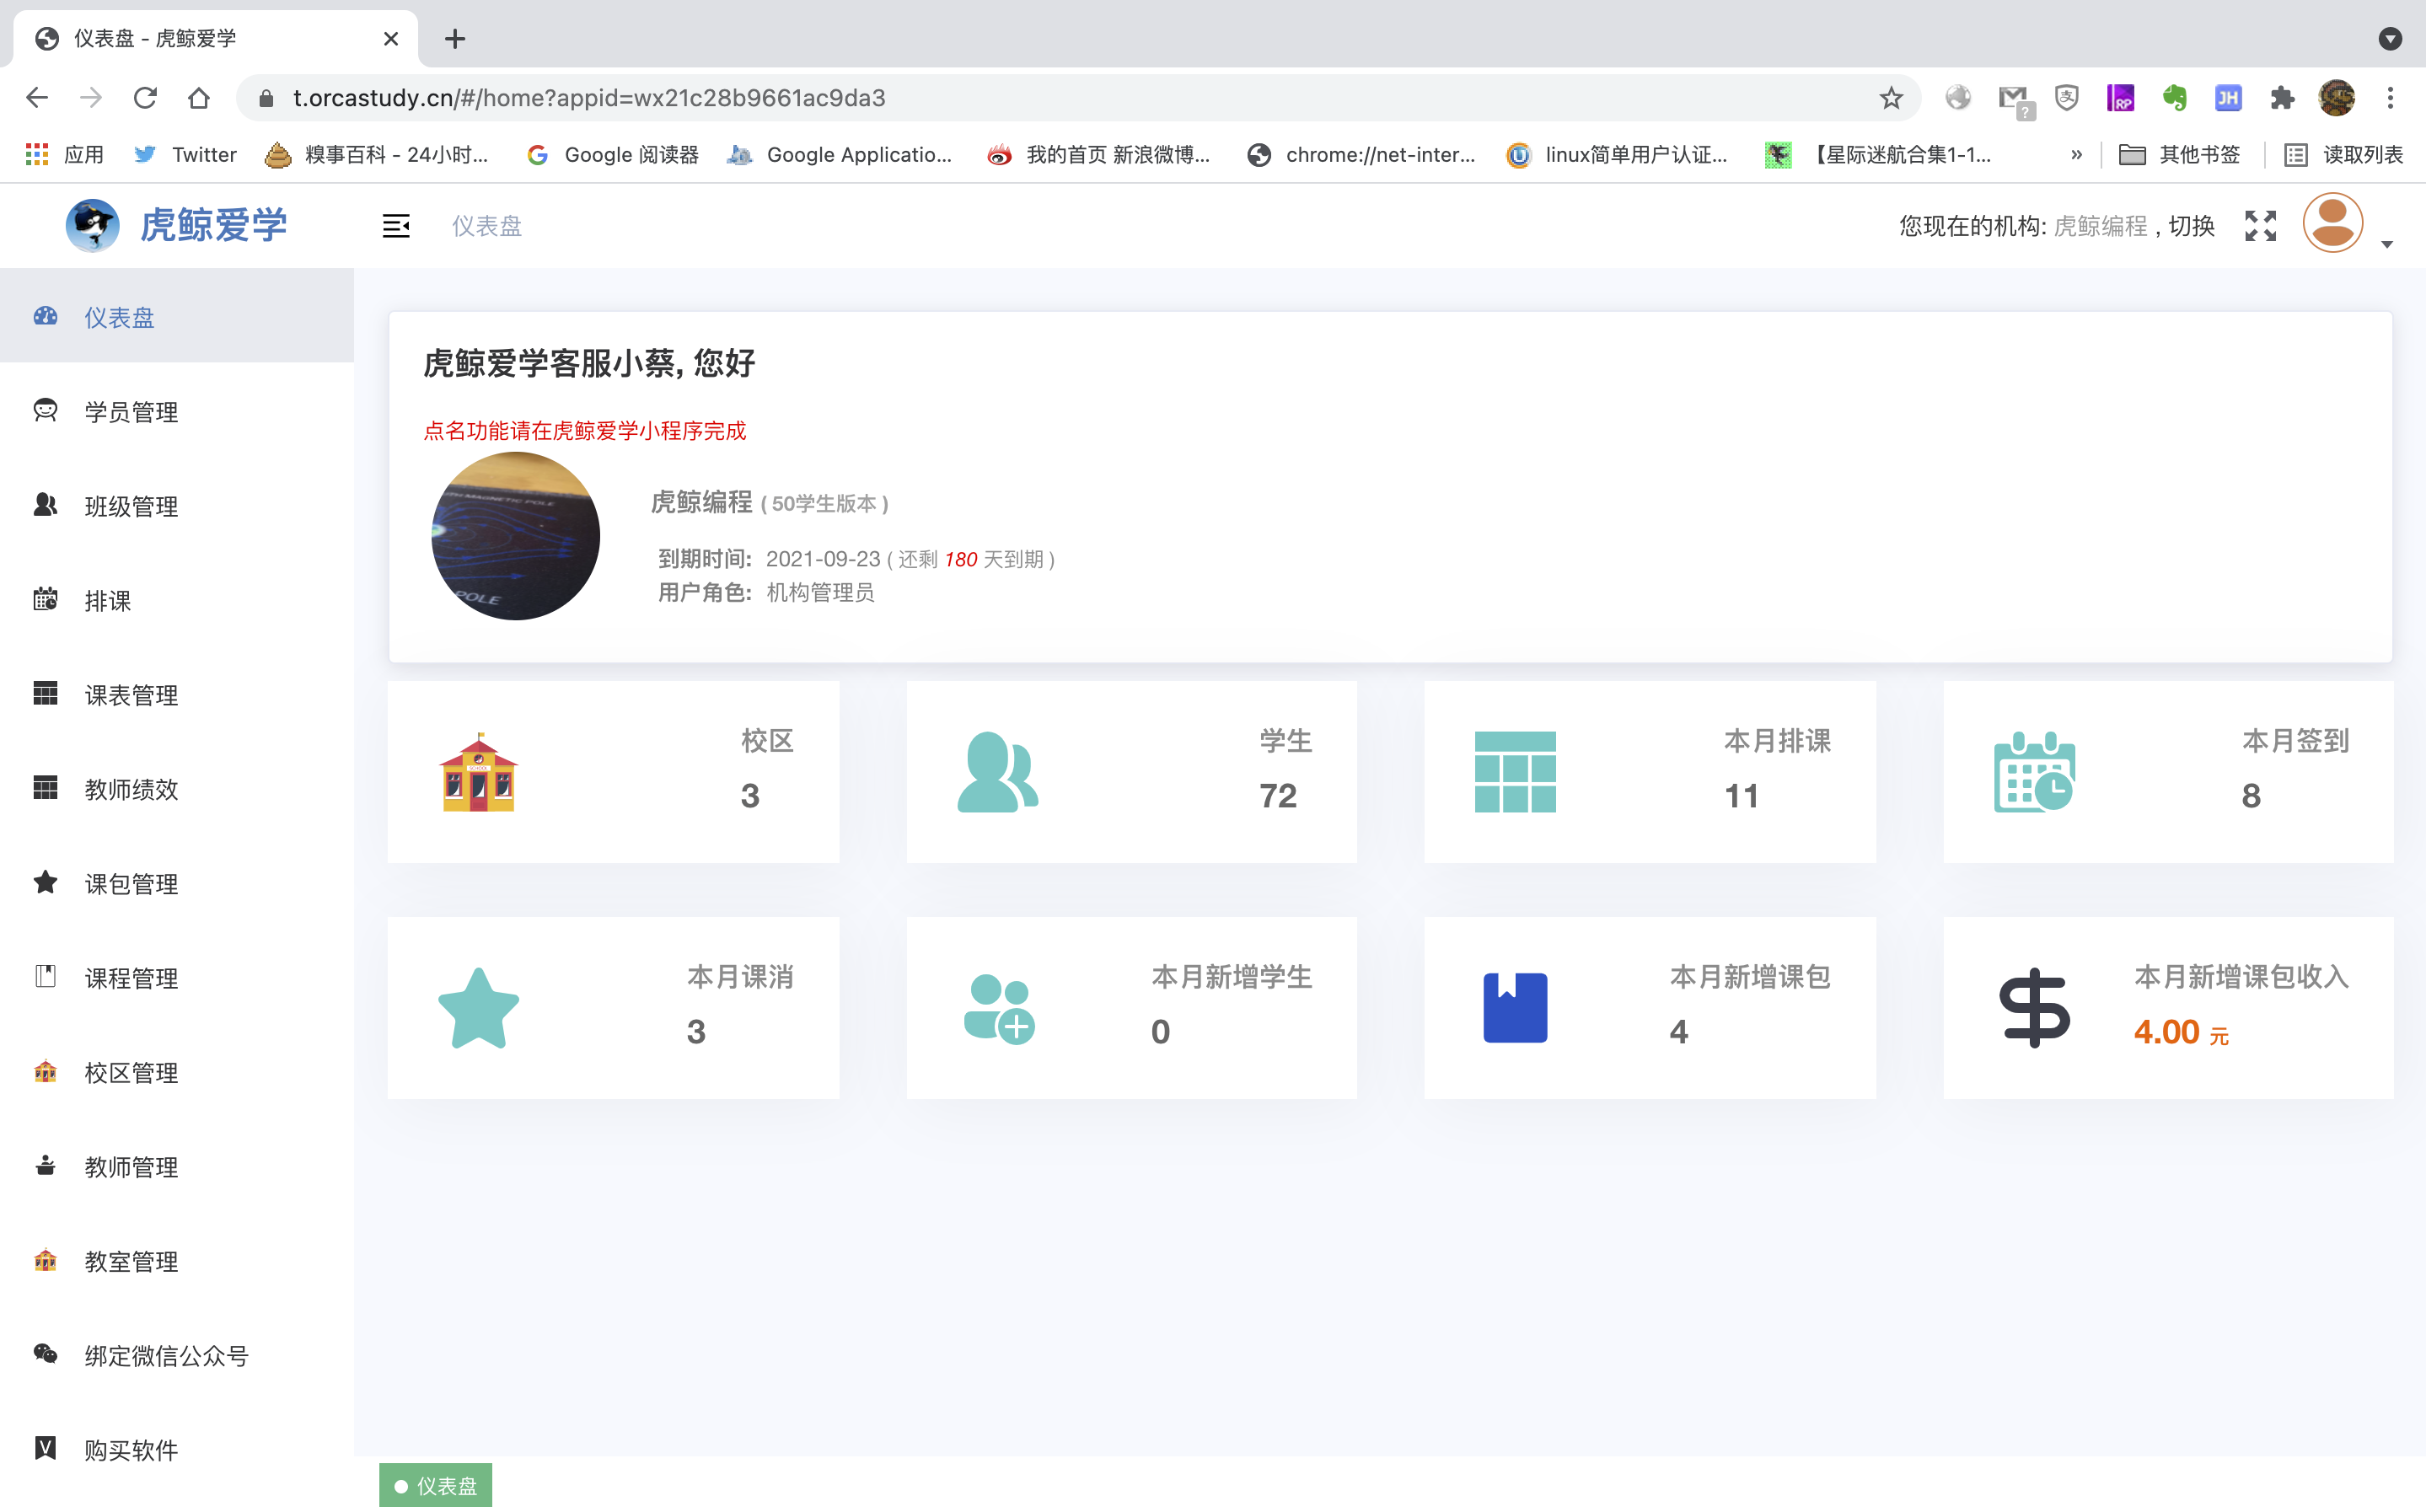Click the WeChat icon for 绑定微信公众号

pyautogui.click(x=45, y=1354)
